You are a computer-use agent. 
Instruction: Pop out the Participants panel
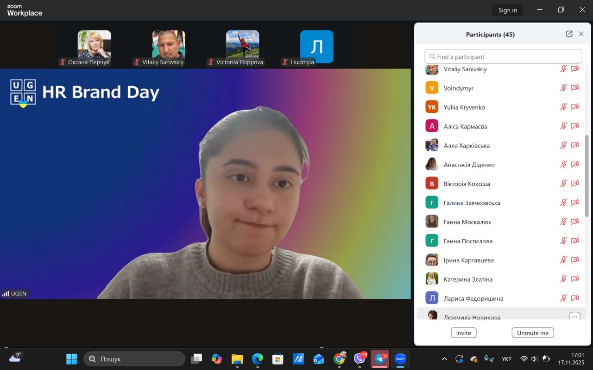(569, 34)
